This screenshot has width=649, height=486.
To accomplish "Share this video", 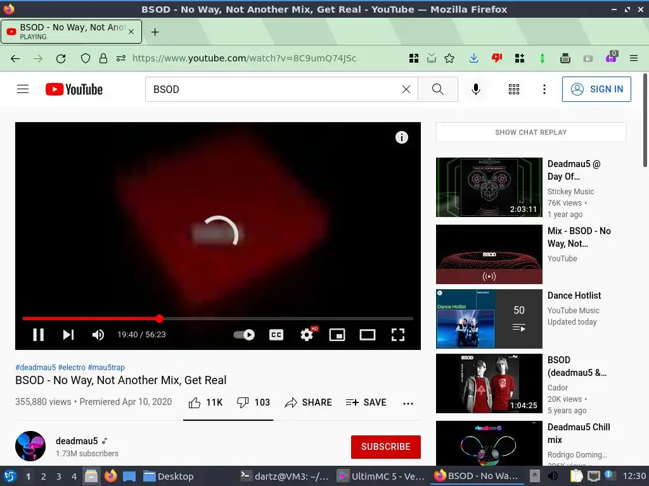I will coord(309,402).
